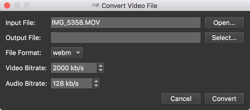Increase Audio Bitrate with up arrow
Viewport: 250px width, 110px height.
click(x=96, y=81)
